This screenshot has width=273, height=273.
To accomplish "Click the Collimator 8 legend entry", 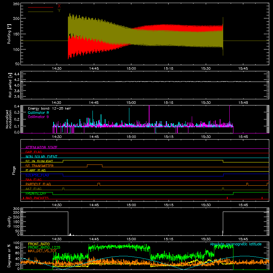I will (x=38, y=113).
